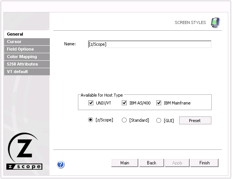Choose the [Standard] radio option
The width and height of the screenshot is (232, 179).
coord(124,120)
